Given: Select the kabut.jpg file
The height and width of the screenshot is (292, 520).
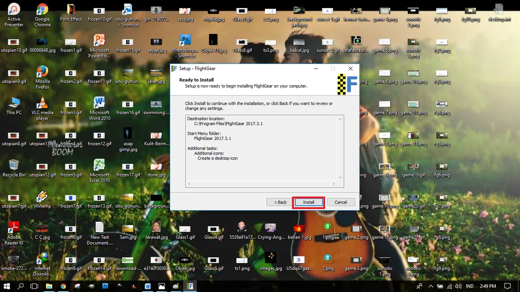Looking at the screenshot, I should pos(299,44).
